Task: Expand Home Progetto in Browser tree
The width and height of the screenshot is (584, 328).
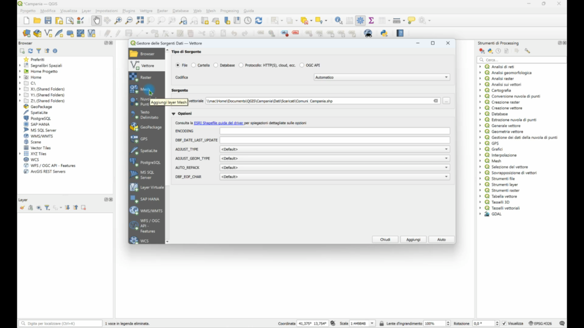Action: (x=20, y=71)
